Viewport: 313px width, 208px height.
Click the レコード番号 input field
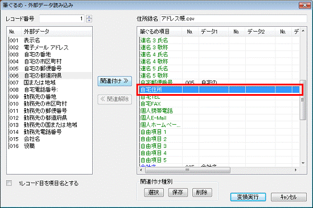click(62, 19)
